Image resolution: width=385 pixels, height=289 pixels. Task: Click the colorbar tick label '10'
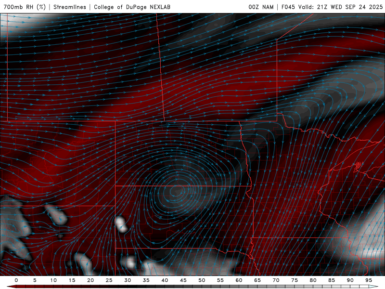(53, 280)
